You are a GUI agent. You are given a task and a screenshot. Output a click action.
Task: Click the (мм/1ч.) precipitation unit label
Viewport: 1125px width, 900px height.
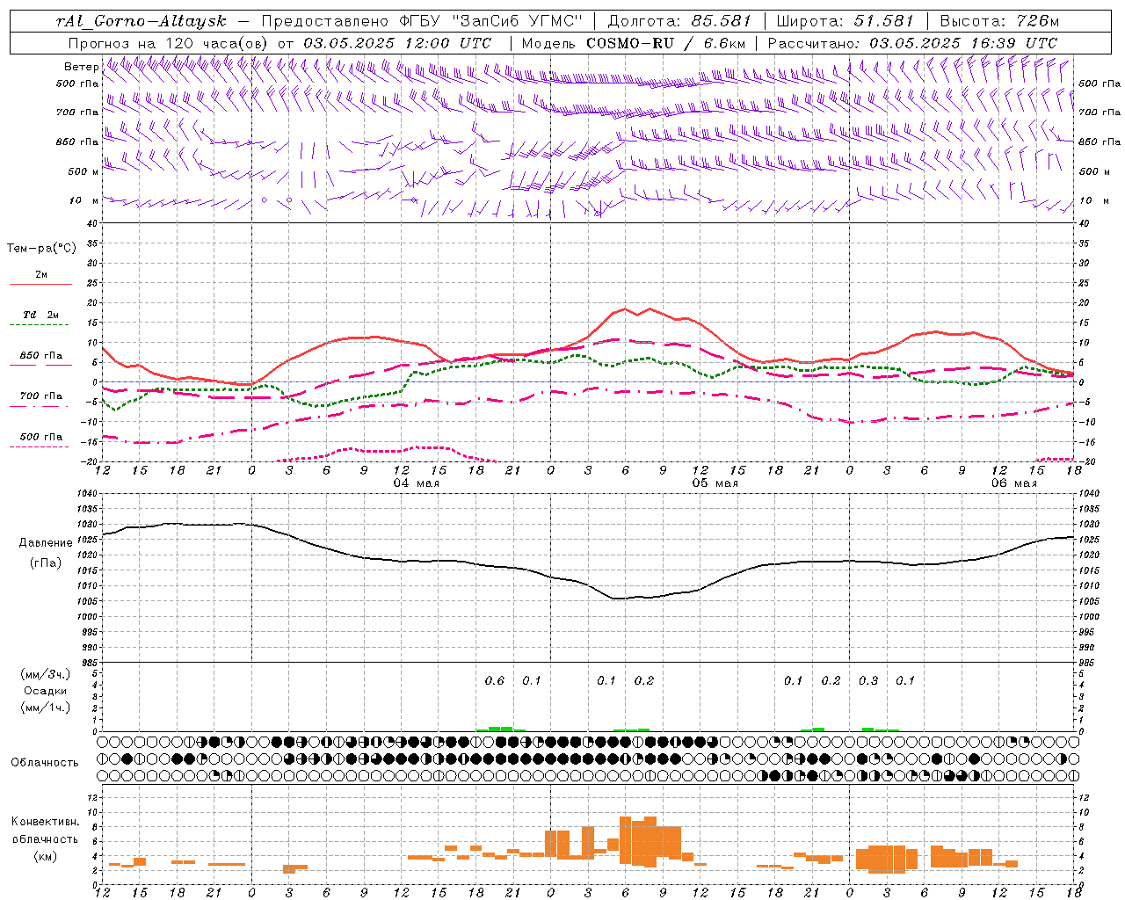coord(46,708)
